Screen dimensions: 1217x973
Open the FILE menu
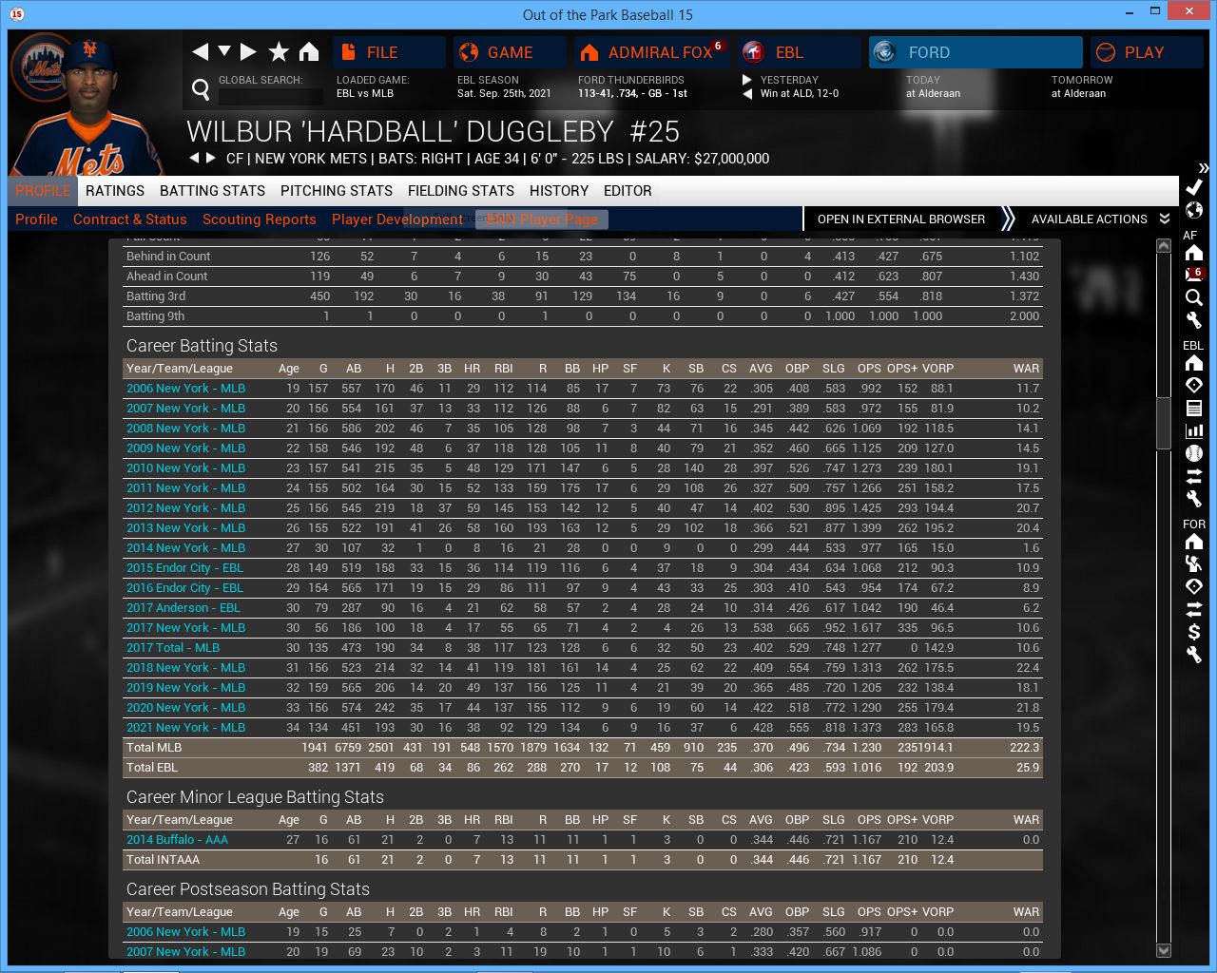coord(388,52)
